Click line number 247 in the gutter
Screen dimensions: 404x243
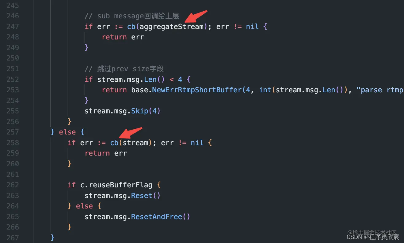coord(13,26)
